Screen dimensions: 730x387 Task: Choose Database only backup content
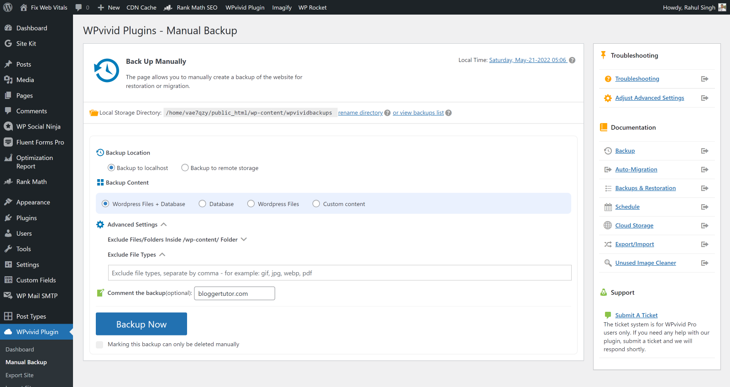[x=203, y=204]
